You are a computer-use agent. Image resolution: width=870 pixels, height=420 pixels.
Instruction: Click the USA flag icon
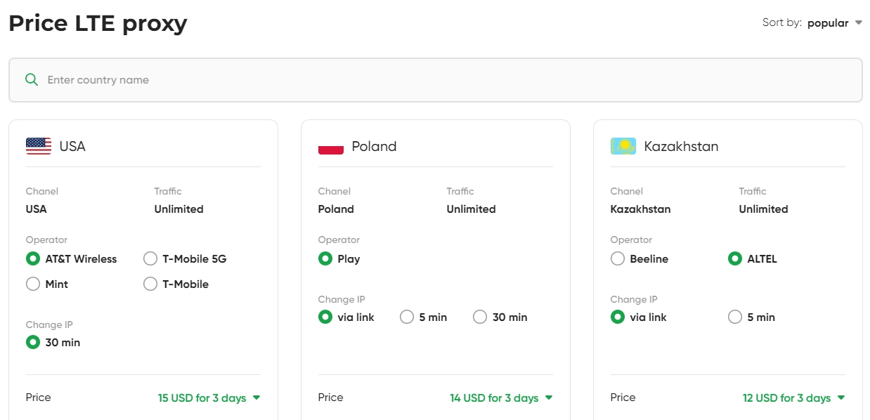pos(39,146)
